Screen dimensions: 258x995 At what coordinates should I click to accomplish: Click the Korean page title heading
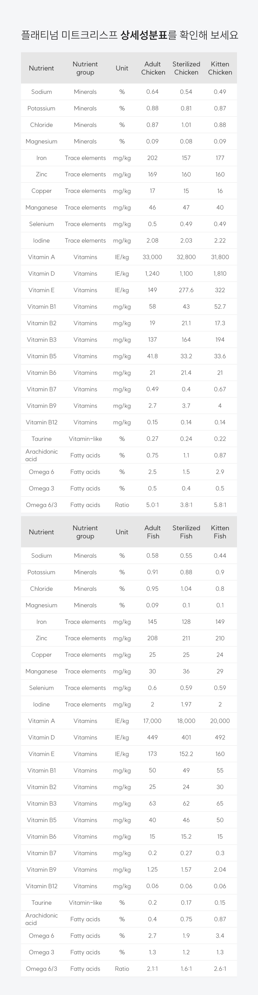click(129, 35)
